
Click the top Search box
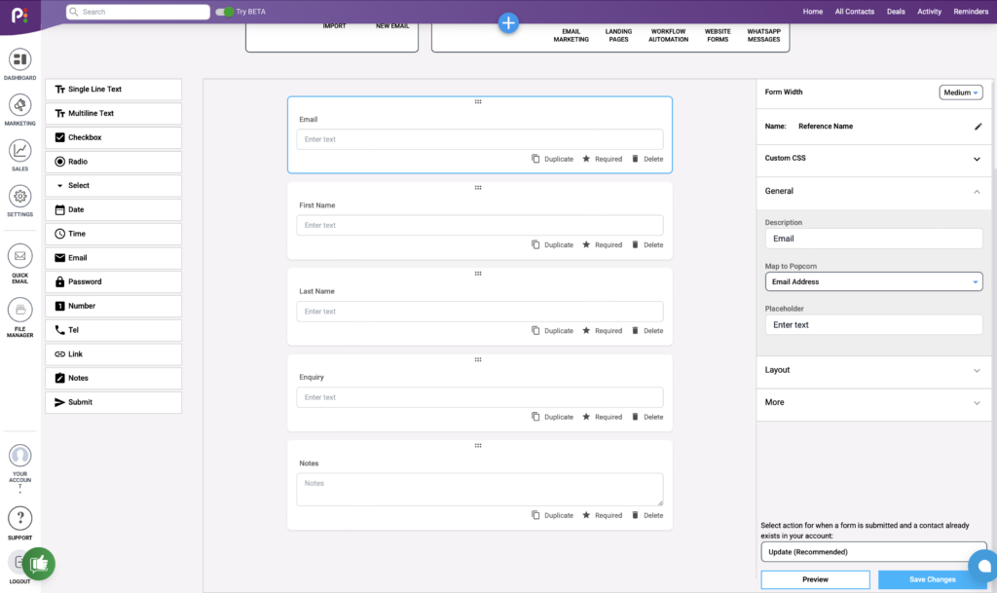pos(138,12)
